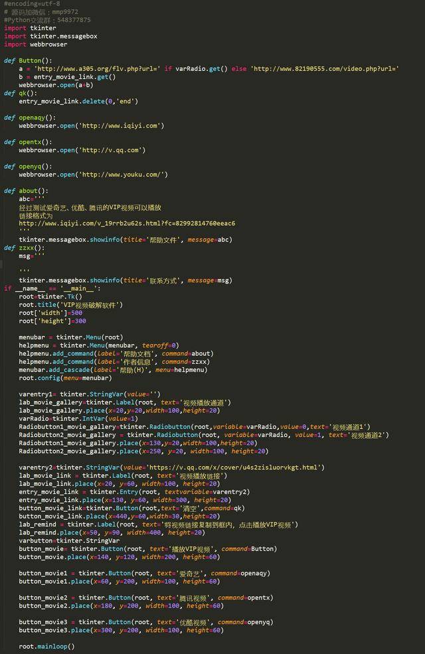Click the 'varRadio=tkinter.IntVar(value=1)' line

click(x=78, y=419)
